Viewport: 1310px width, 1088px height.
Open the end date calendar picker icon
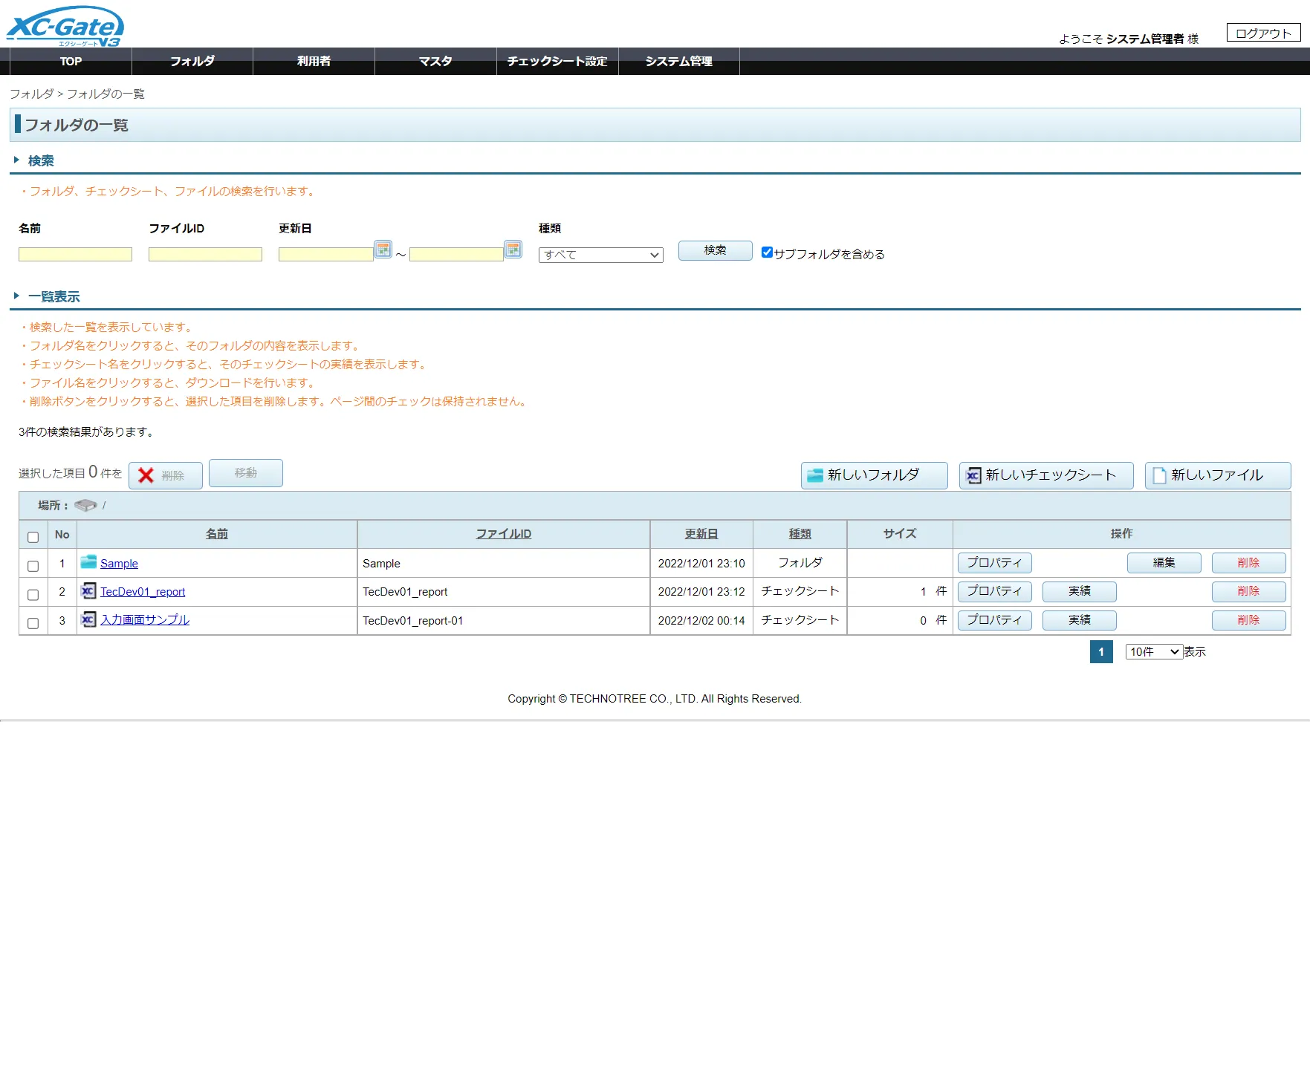point(513,250)
